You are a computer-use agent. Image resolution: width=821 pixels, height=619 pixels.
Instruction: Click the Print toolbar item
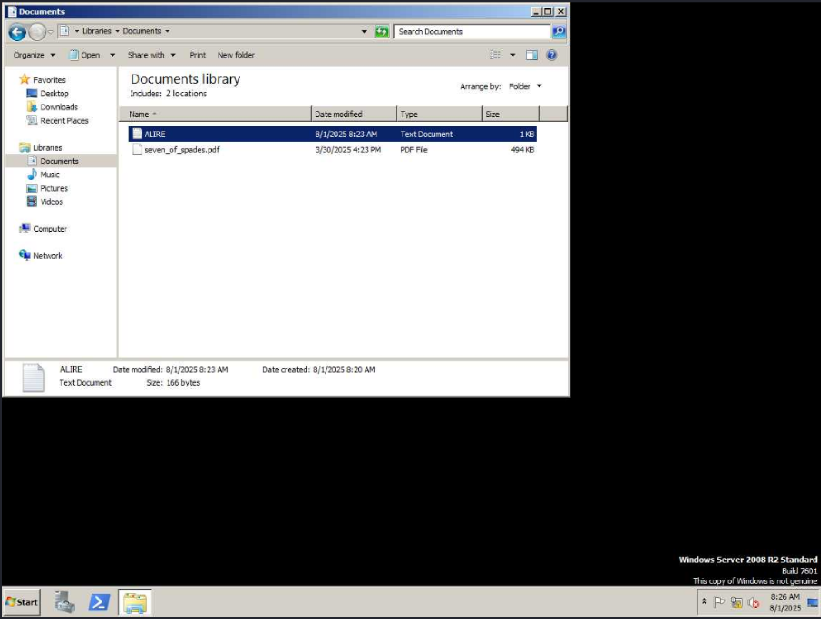(x=198, y=55)
